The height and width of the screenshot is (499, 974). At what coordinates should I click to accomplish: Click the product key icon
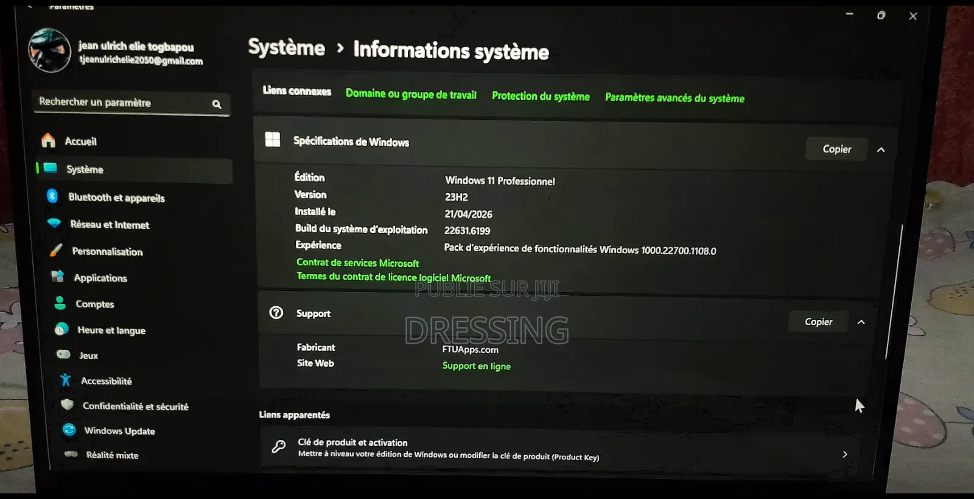tap(278, 447)
